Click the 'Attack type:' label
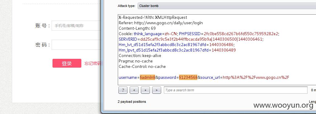The image size is (316, 114). [127, 6]
